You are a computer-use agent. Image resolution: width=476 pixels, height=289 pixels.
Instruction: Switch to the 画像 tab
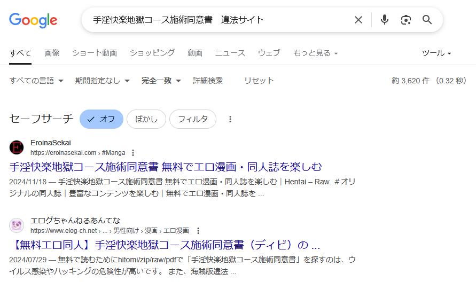pos(52,53)
